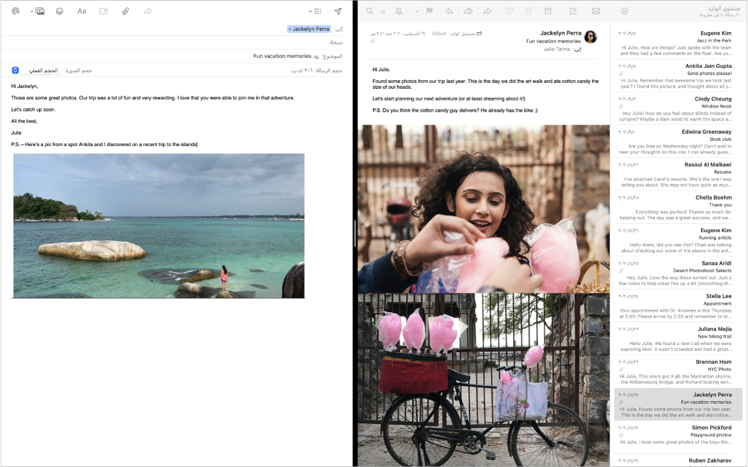The image size is (748, 467).
Task: Open Ankita Jain Gupta's Send photos message
Action: 678,76
